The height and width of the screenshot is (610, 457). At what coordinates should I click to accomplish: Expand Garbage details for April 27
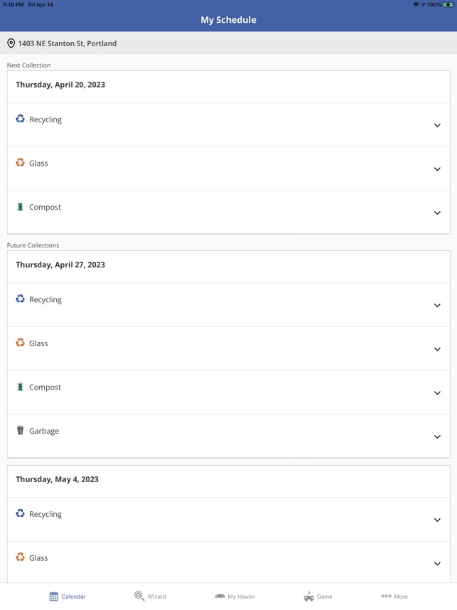coord(437,437)
